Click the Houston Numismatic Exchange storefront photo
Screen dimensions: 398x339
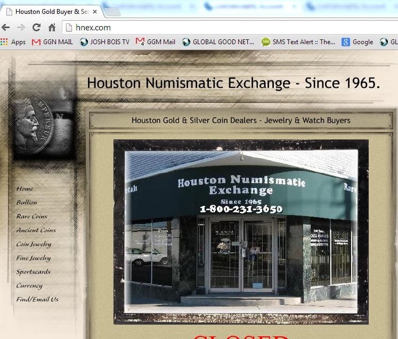241,231
